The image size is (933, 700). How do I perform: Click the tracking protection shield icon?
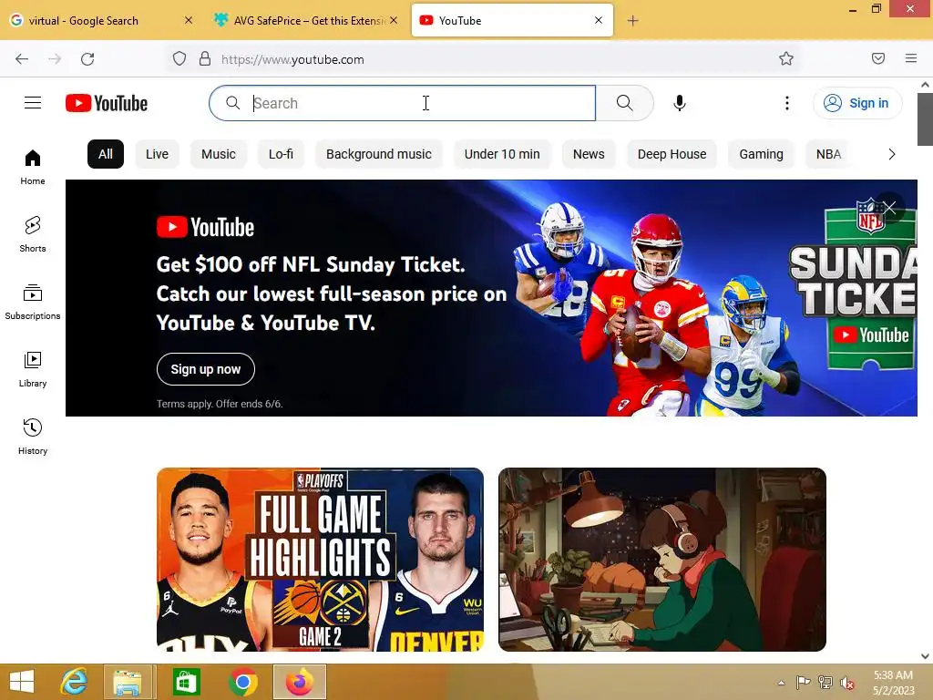tap(179, 58)
